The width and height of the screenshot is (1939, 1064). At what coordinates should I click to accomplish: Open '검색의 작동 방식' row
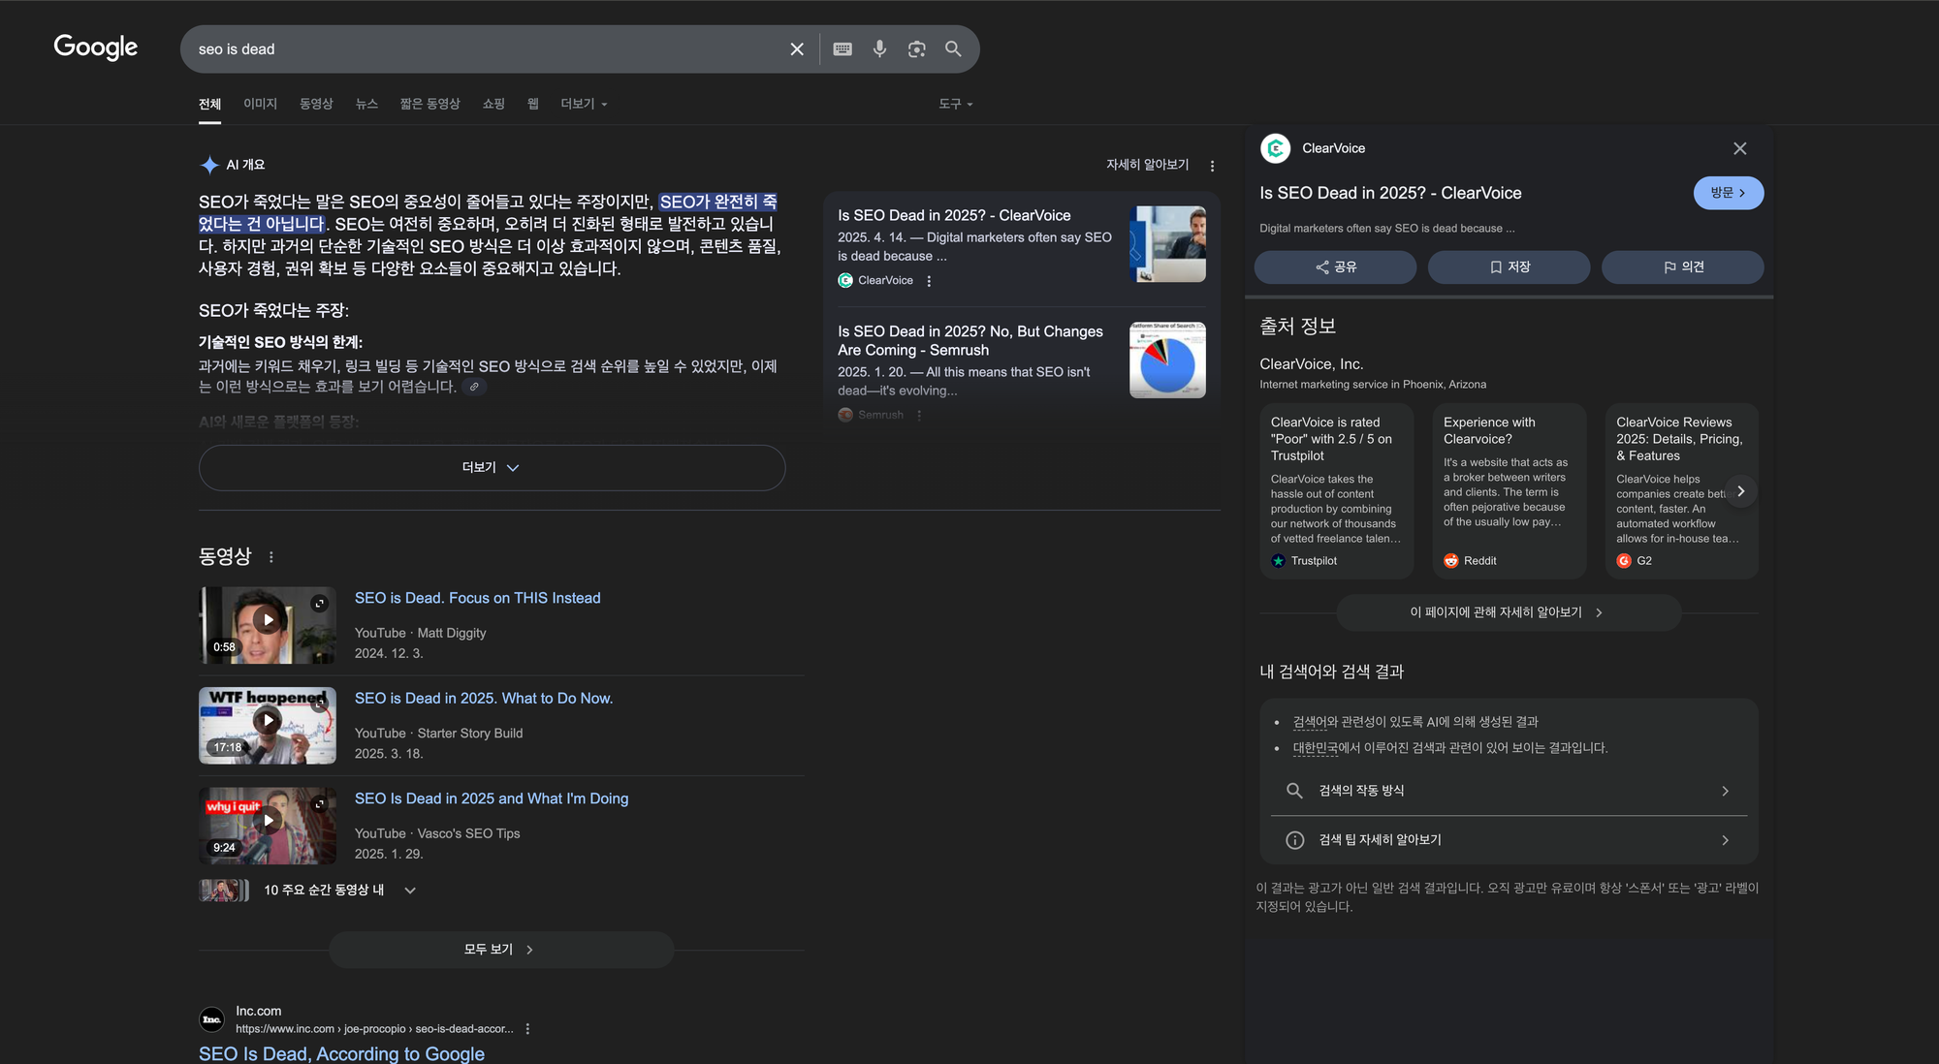(1509, 791)
